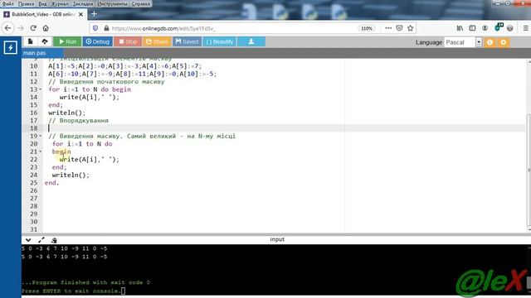531x298 pixels.
Task: Click the 'begin' keyword on line 21
Action: coord(61,151)
